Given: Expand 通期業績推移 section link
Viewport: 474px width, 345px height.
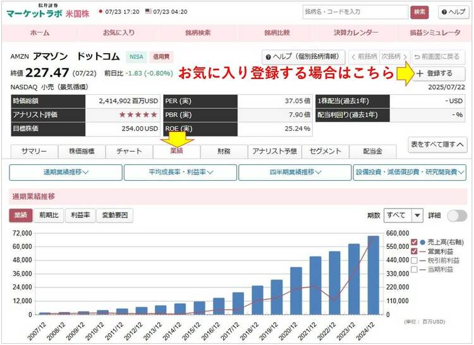Looking at the screenshot, I should tap(66, 172).
